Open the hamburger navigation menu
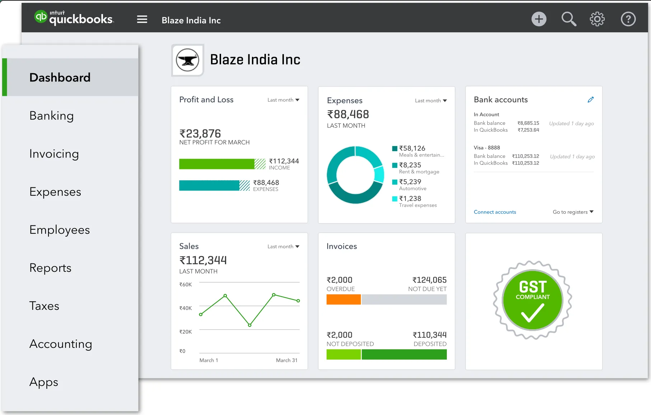Image resolution: width=651 pixels, height=415 pixels. pyautogui.click(x=142, y=19)
